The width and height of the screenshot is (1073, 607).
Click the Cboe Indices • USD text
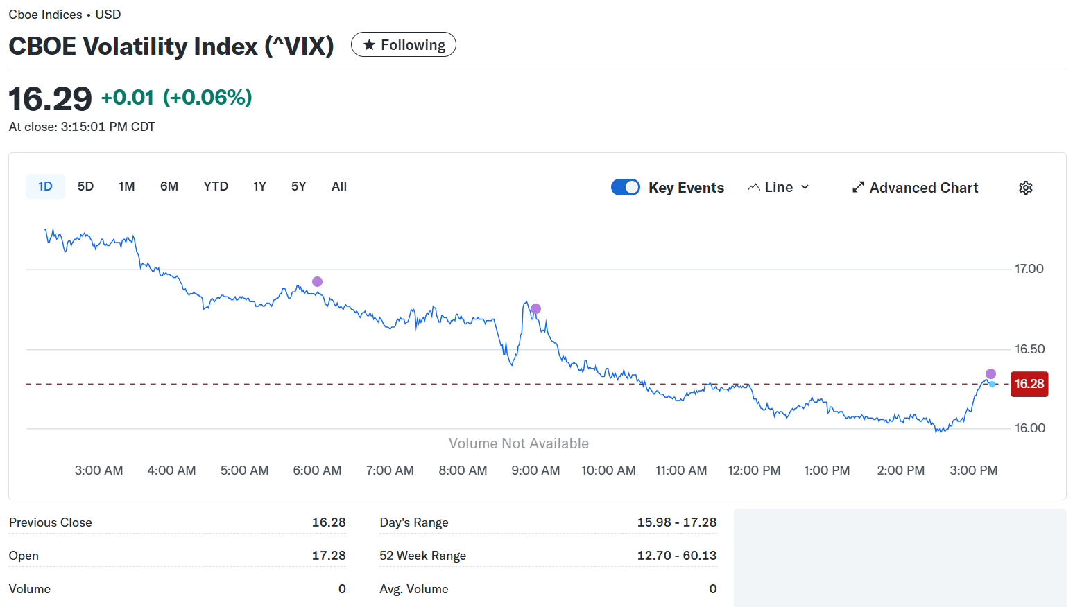coord(65,15)
